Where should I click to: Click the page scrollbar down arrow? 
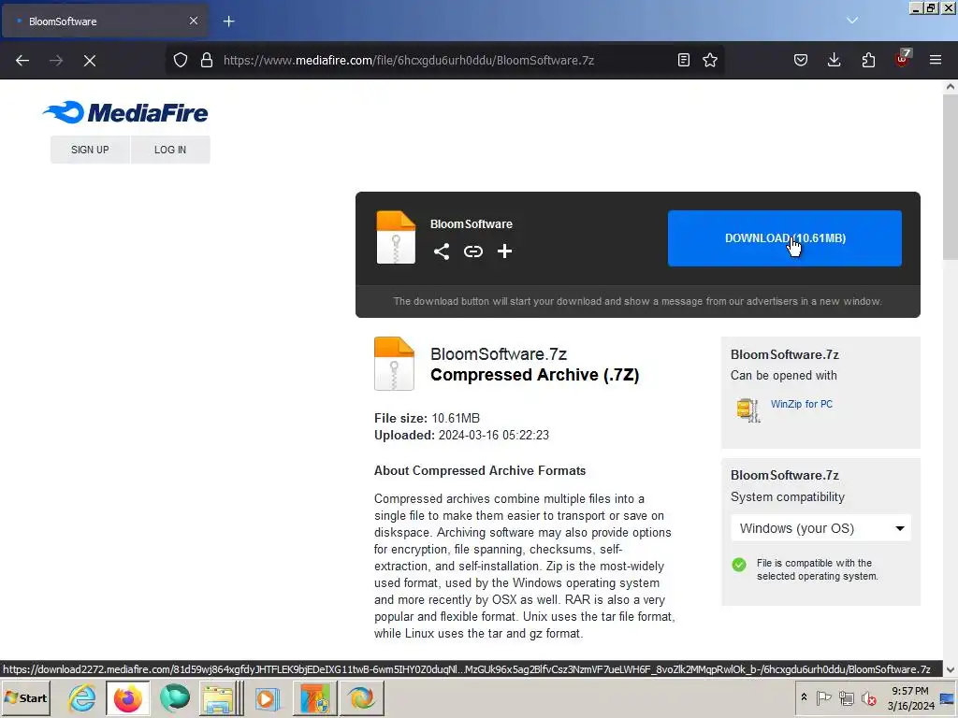click(951, 669)
